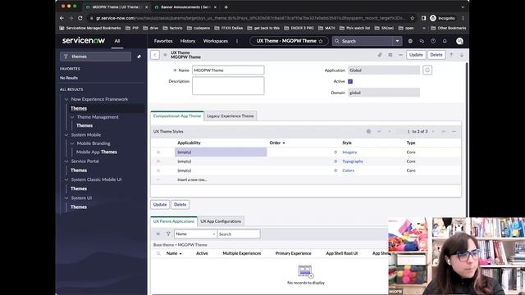Open the Imagery style link
Image resolution: width=525 pixels, height=295 pixels.
349,152
